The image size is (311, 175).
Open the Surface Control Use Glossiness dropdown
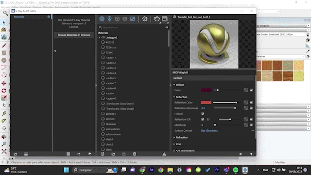coord(227,131)
